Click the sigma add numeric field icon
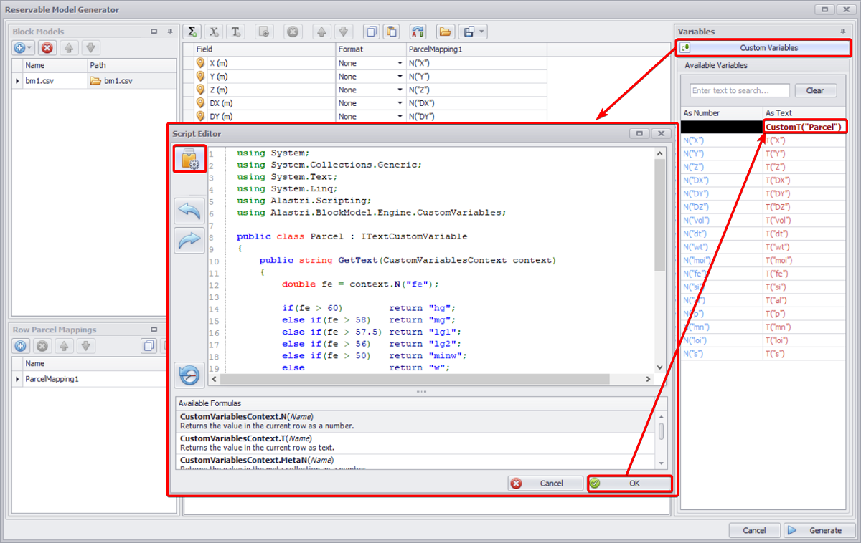Image resolution: width=861 pixels, height=543 pixels. point(192,32)
